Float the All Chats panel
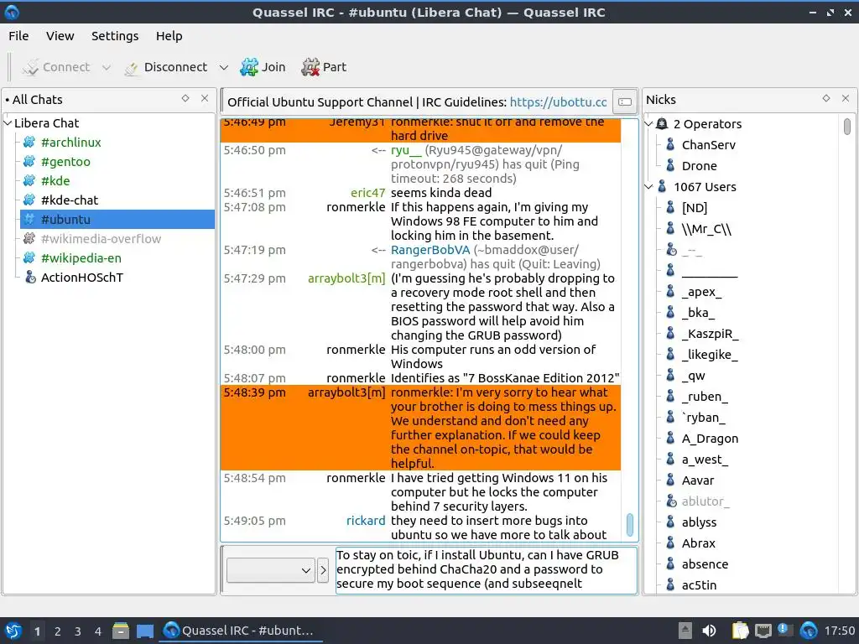Image resolution: width=859 pixels, height=644 pixels. [185, 98]
